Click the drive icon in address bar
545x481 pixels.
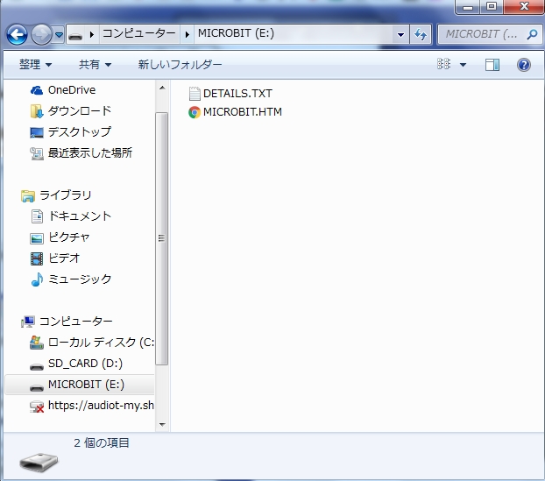click(75, 35)
